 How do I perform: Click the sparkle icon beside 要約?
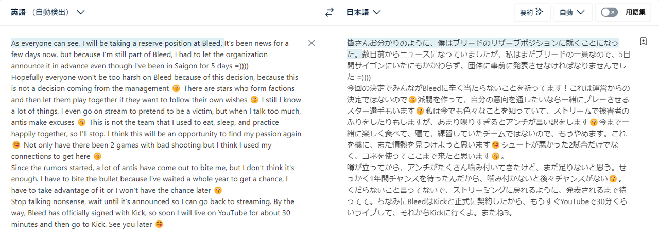click(540, 12)
